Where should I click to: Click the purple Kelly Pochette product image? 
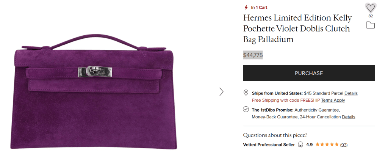tap(93, 92)
